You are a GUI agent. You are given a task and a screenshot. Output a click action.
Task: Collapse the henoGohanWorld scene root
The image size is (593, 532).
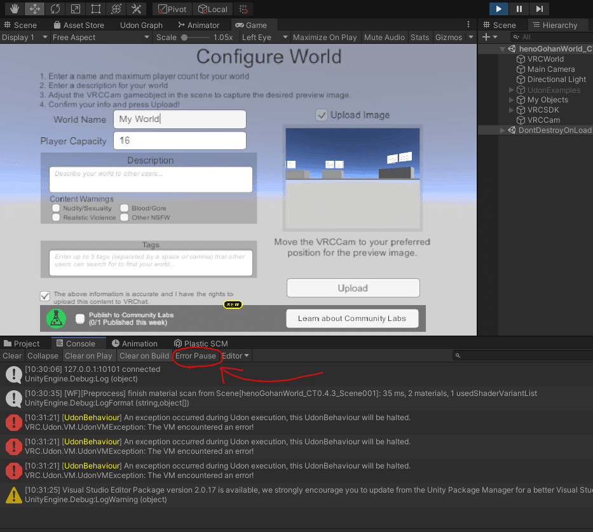502,49
